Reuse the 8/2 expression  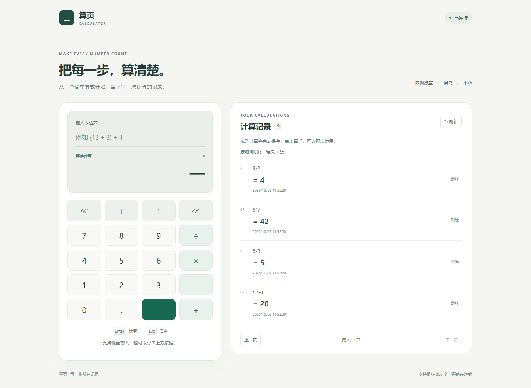256,168
